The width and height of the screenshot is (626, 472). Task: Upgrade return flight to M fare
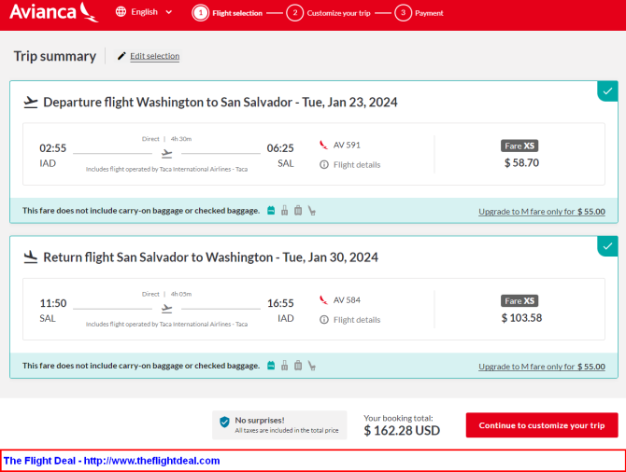coord(542,367)
